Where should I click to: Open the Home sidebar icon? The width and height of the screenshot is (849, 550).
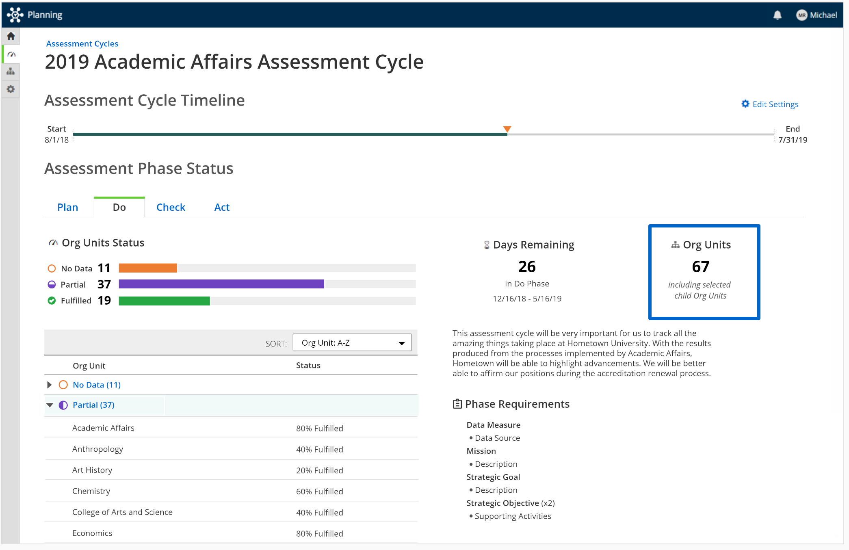tap(11, 36)
